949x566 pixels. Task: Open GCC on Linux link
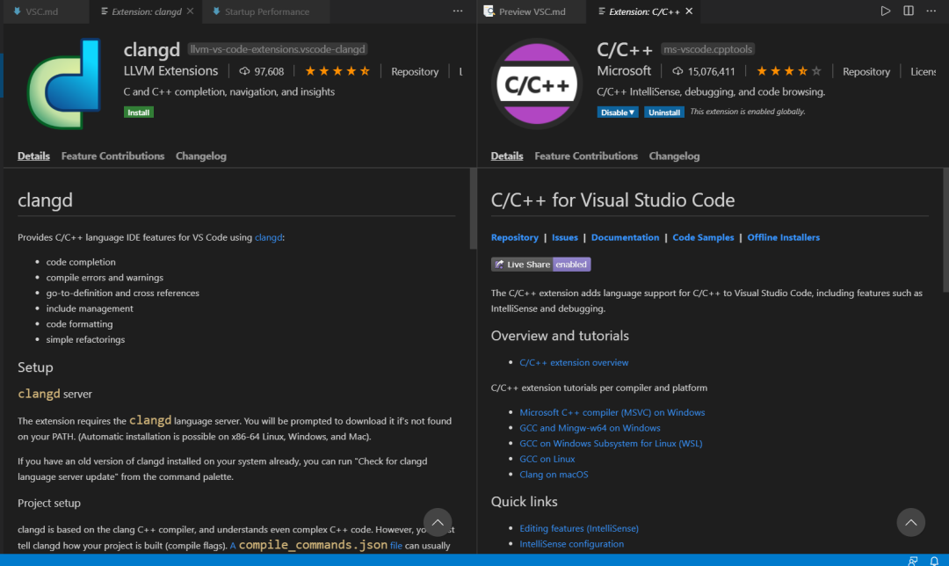point(547,459)
